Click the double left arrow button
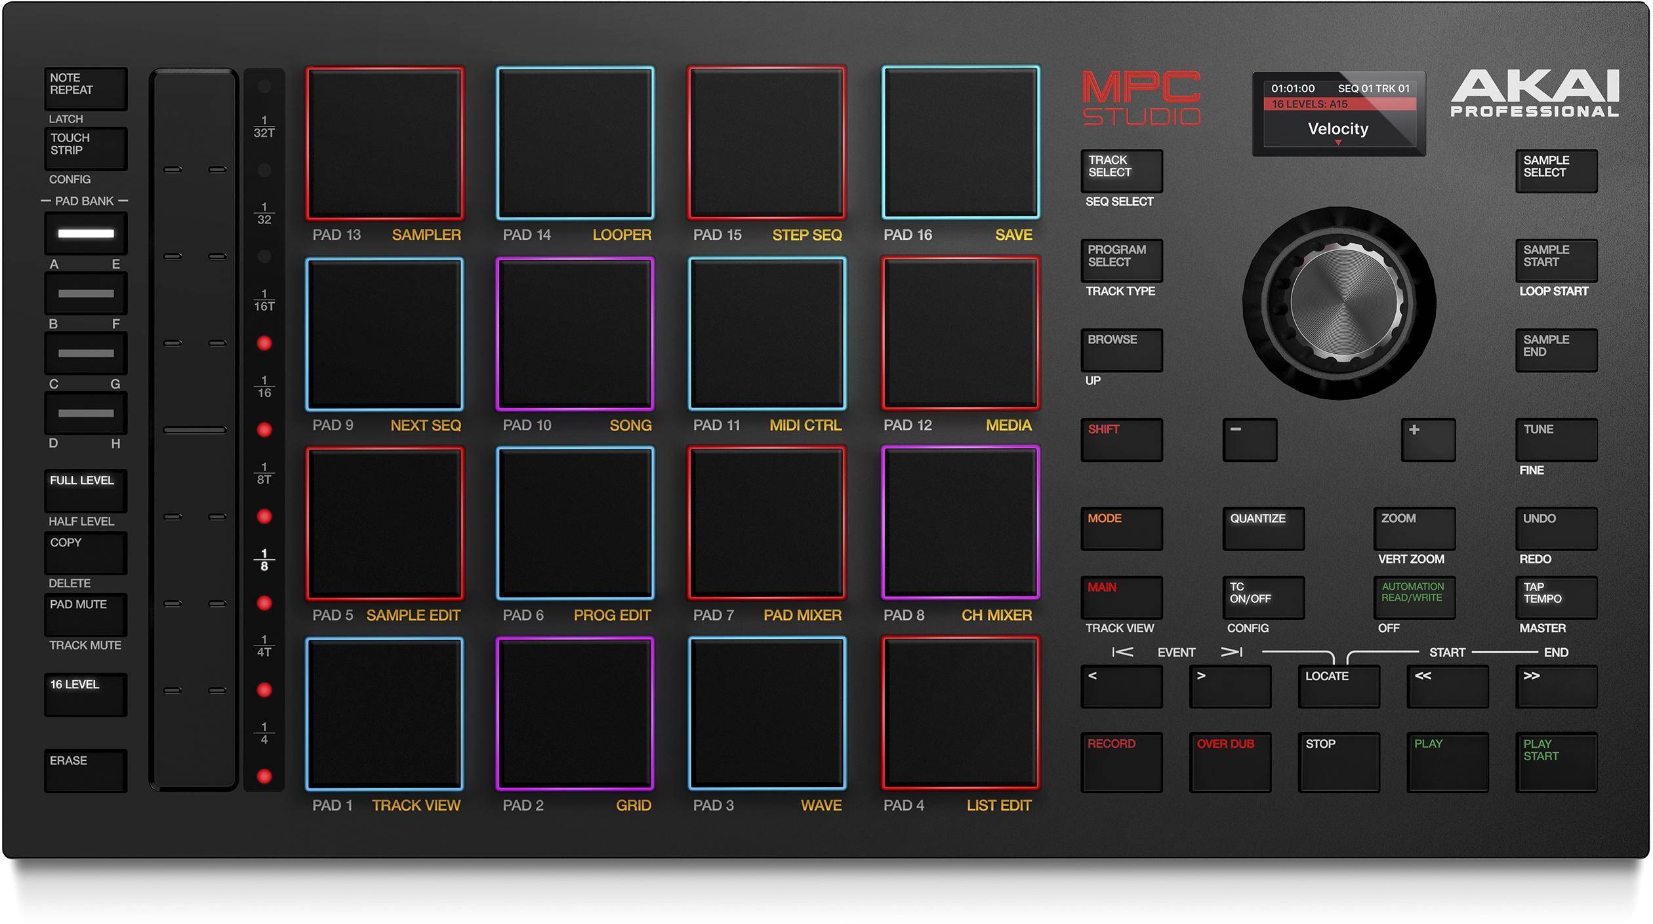This screenshot has height=924, width=1653. (1448, 687)
